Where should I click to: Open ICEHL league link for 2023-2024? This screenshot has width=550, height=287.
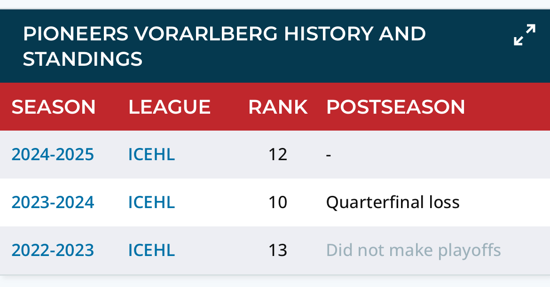pos(151,202)
